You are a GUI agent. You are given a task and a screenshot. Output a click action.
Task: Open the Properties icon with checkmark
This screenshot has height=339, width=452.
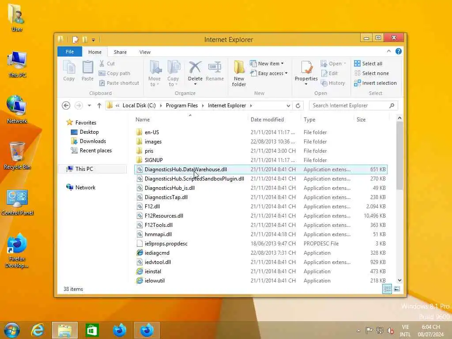306,68
